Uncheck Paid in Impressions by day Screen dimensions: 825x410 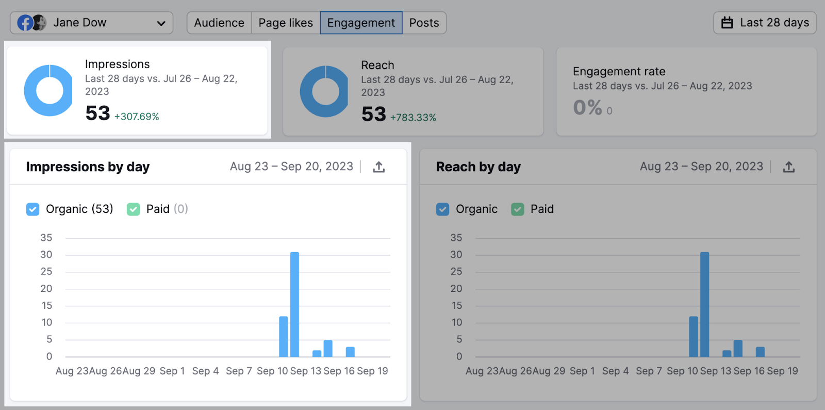(x=133, y=209)
